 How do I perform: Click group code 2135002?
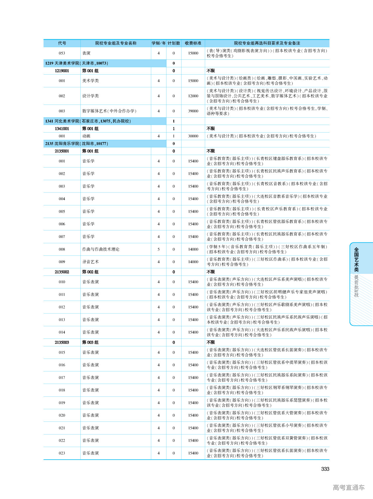62,272
